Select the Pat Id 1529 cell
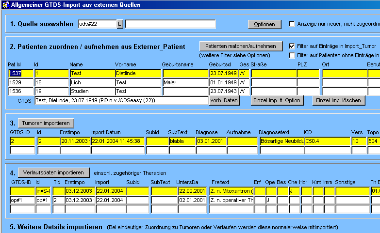This screenshot has height=233, width=380. [x=20, y=82]
